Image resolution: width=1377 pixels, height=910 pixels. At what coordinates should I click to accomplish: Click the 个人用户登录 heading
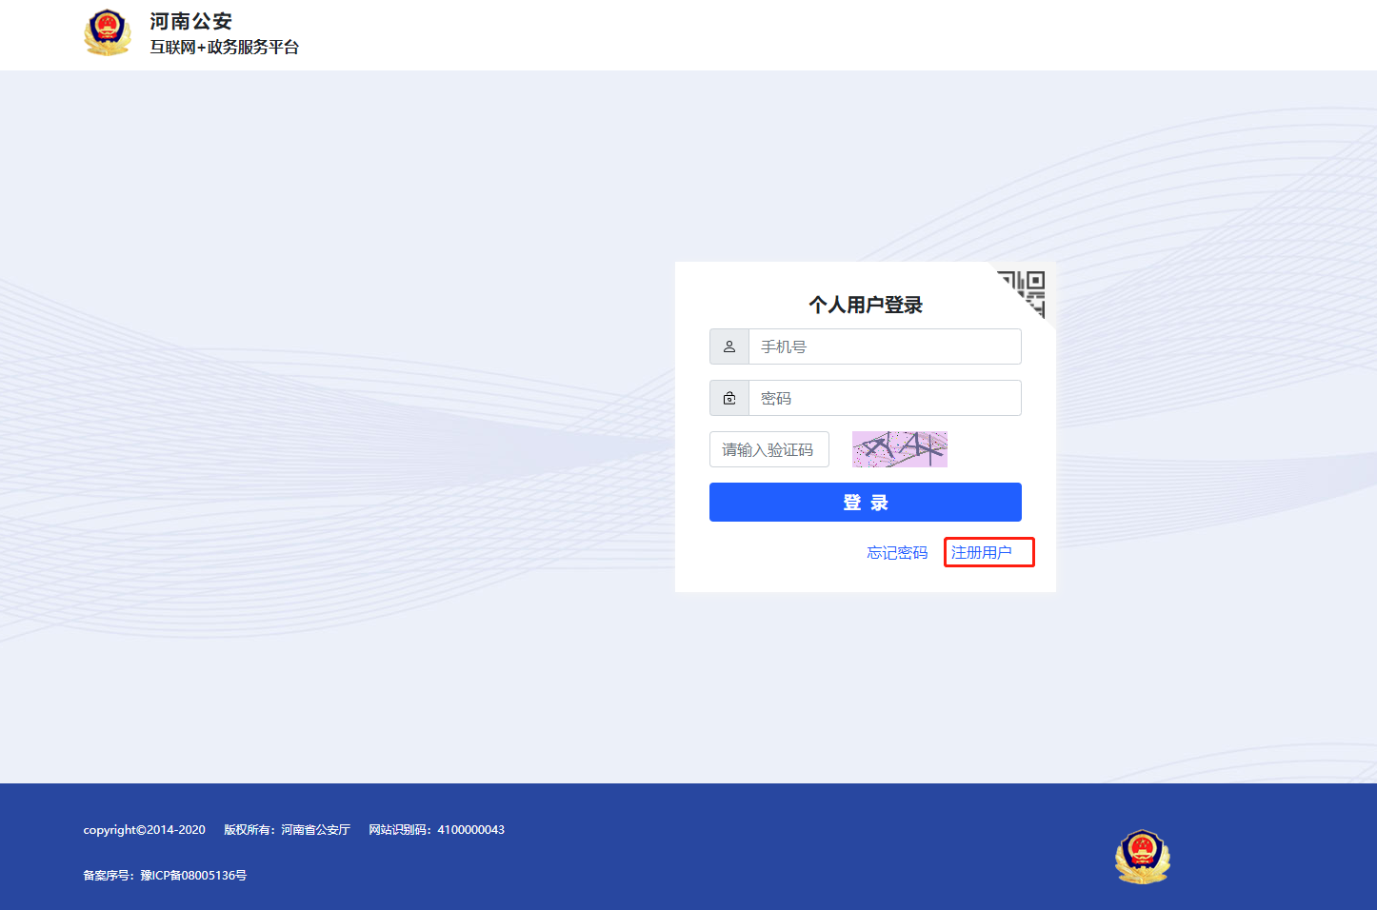click(x=865, y=305)
